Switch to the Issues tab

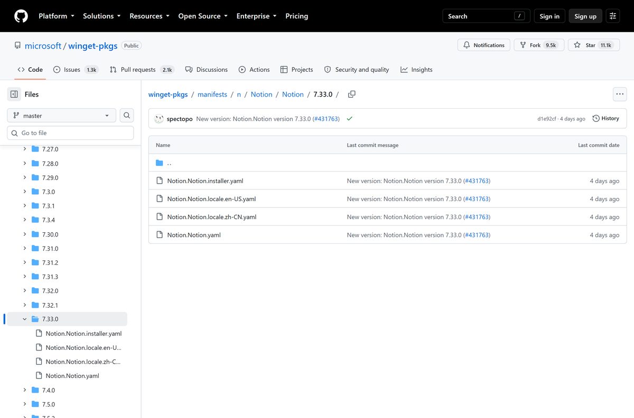tap(76, 70)
